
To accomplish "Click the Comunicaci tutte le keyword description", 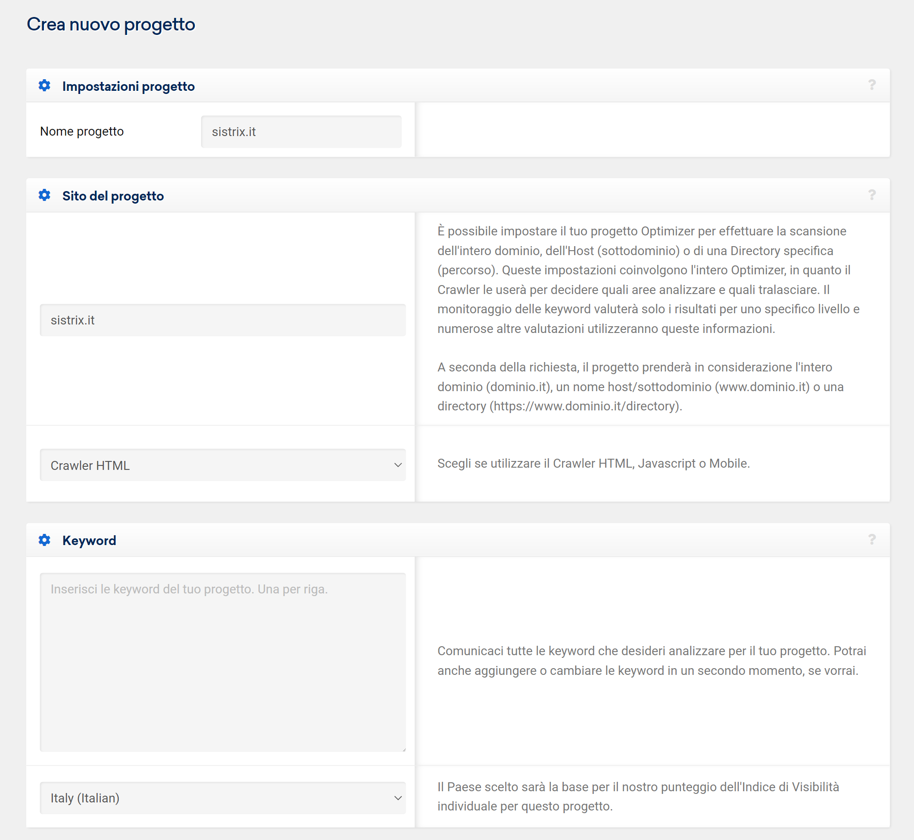I will pyautogui.click(x=651, y=661).
